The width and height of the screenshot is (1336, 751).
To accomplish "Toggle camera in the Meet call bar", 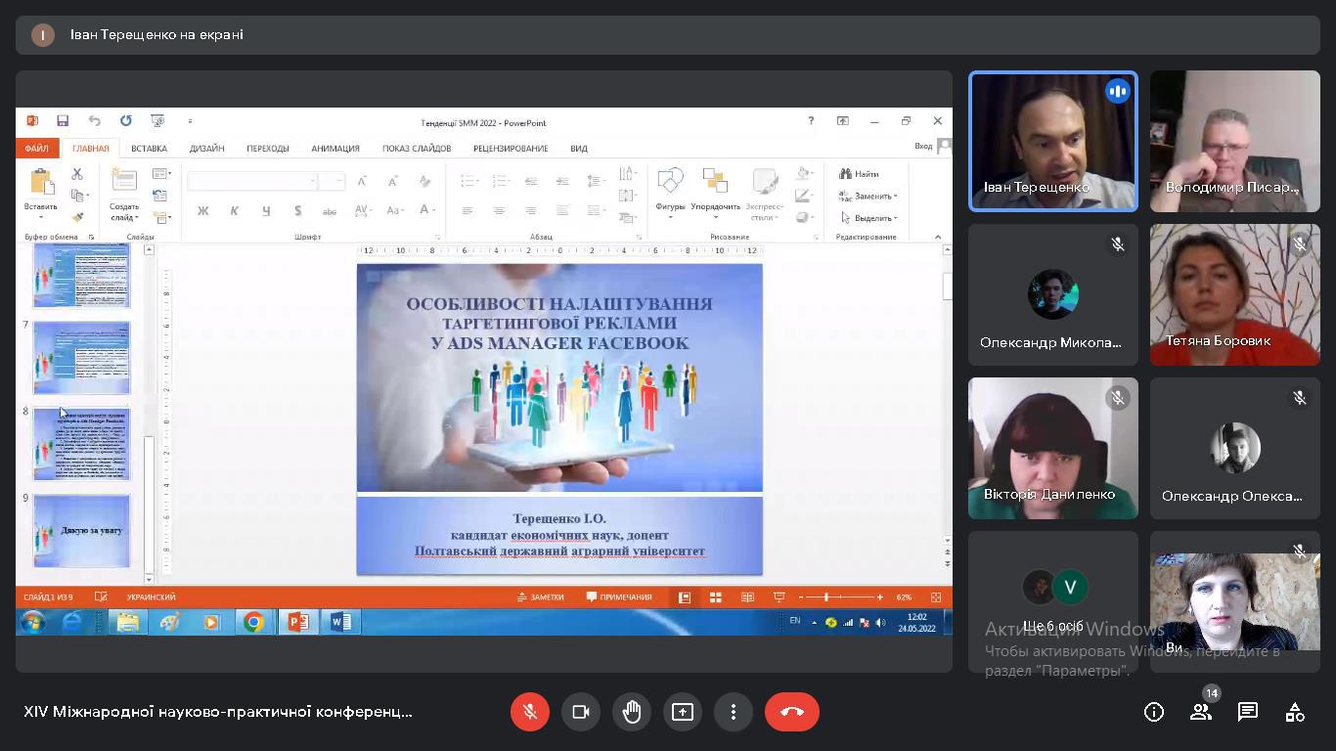I will [x=581, y=712].
